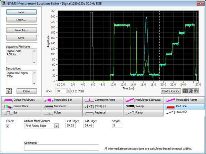Open the Ramp tab
The image size is (206, 154).
point(144,113)
